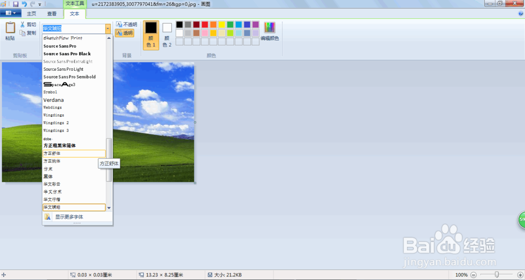Open 编辑颜色 color editor

(x=269, y=31)
